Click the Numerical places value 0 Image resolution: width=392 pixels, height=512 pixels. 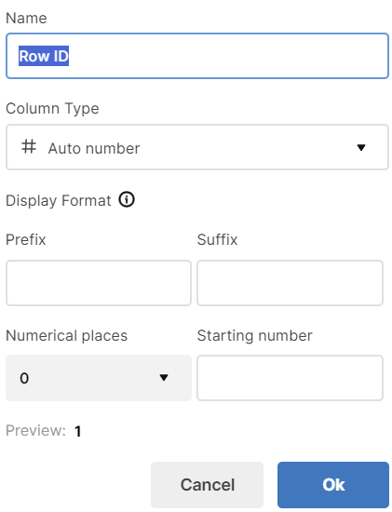[x=24, y=378]
